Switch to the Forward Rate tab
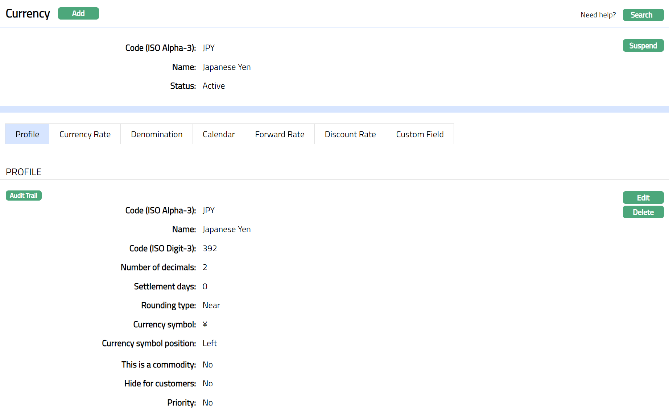Image resolution: width=669 pixels, height=416 pixels. coord(280,134)
